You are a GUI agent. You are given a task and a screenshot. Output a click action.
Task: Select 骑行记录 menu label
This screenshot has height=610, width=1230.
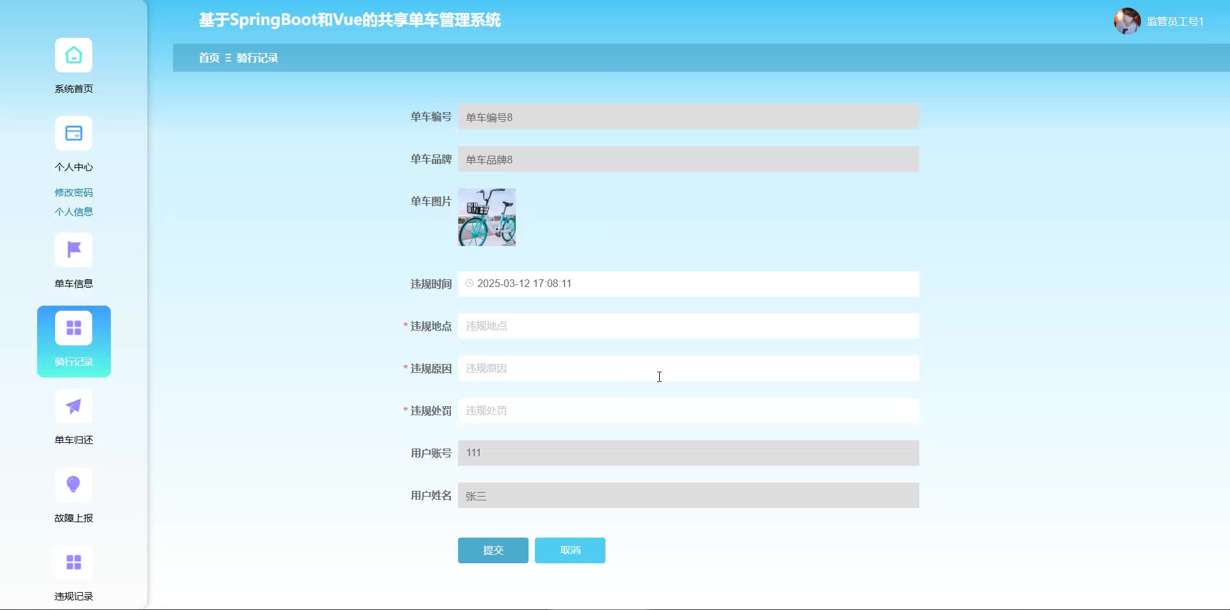(74, 362)
